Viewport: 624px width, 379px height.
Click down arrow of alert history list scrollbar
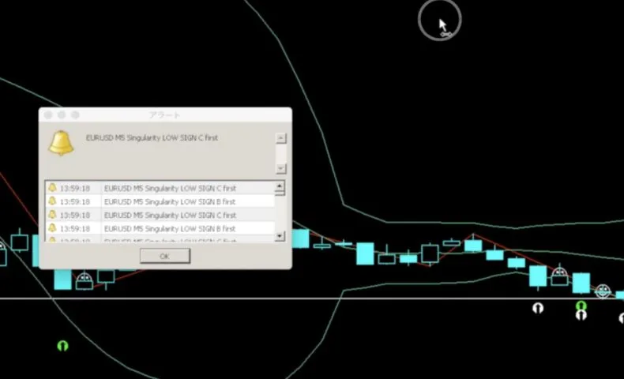click(x=280, y=236)
